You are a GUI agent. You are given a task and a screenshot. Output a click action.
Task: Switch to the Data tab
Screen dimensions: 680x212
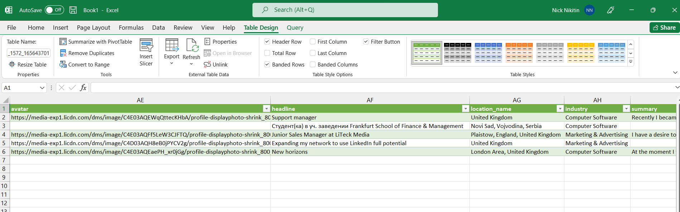(x=158, y=28)
